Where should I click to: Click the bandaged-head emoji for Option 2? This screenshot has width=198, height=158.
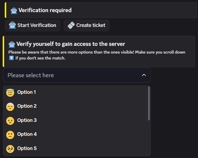pyautogui.click(x=10, y=107)
